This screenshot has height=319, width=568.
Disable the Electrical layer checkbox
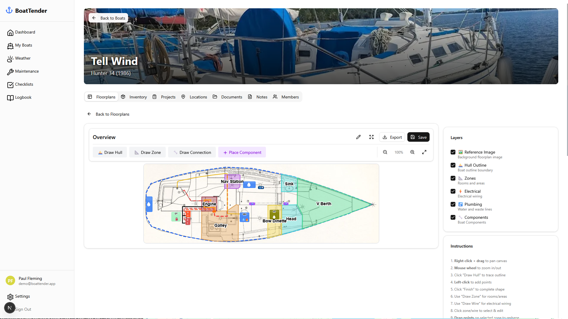453,191
